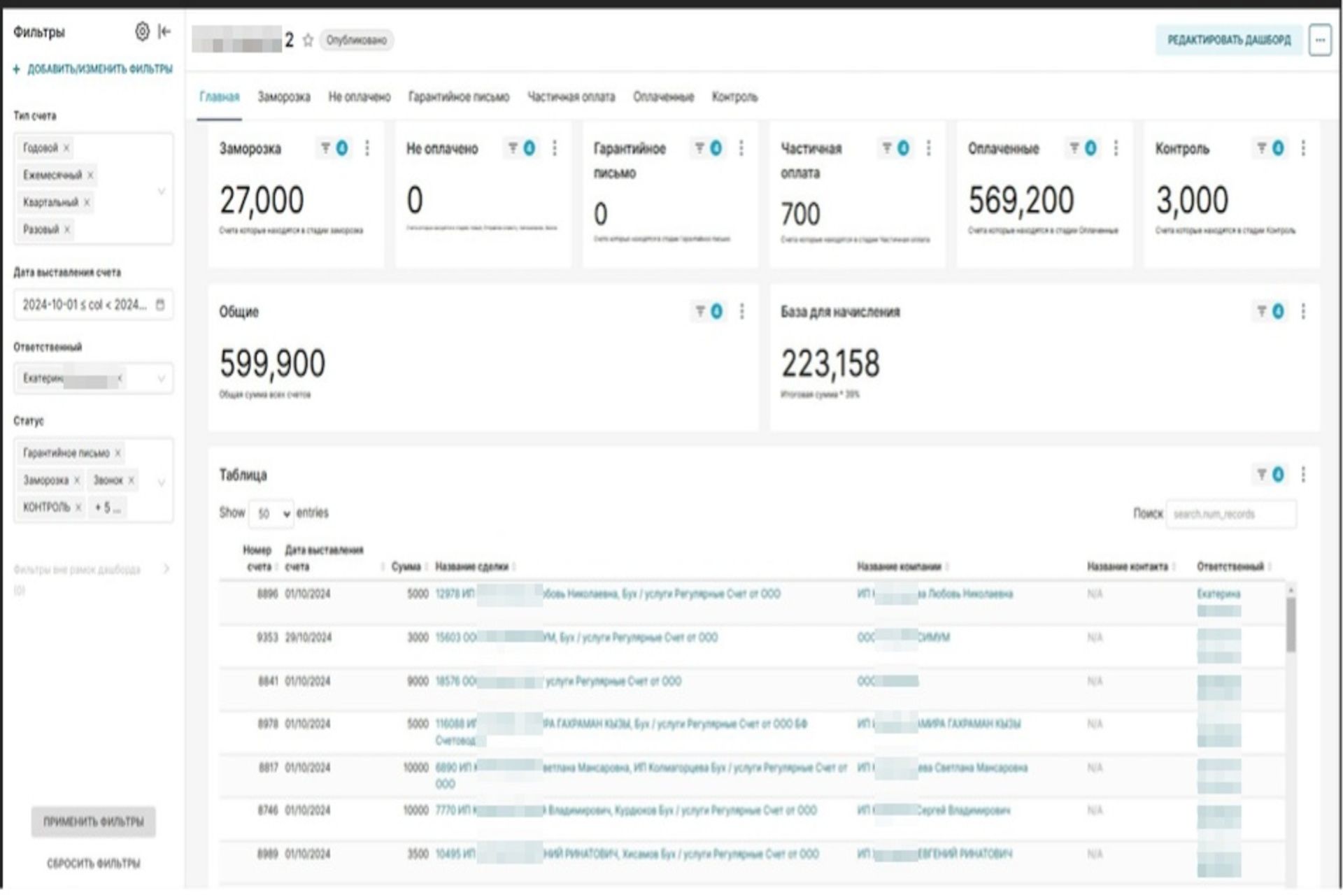This screenshot has width=1343, height=895.
Task: Open the Show entries count dropdown
Action: (271, 514)
